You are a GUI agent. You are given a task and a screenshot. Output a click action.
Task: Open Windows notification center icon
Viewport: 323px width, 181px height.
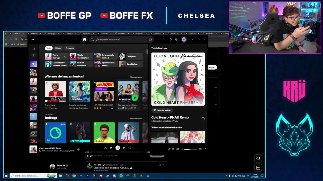(262, 176)
